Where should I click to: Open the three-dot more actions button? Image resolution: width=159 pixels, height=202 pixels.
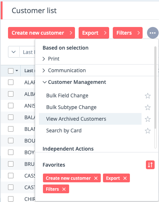click(152, 33)
